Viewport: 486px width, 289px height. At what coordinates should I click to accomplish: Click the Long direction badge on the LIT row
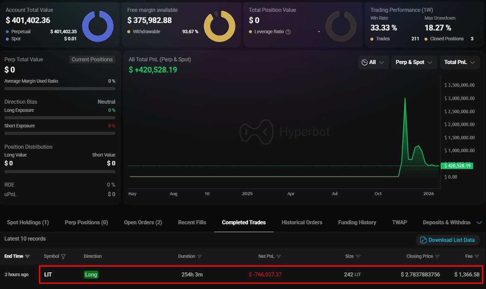(x=91, y=274)
